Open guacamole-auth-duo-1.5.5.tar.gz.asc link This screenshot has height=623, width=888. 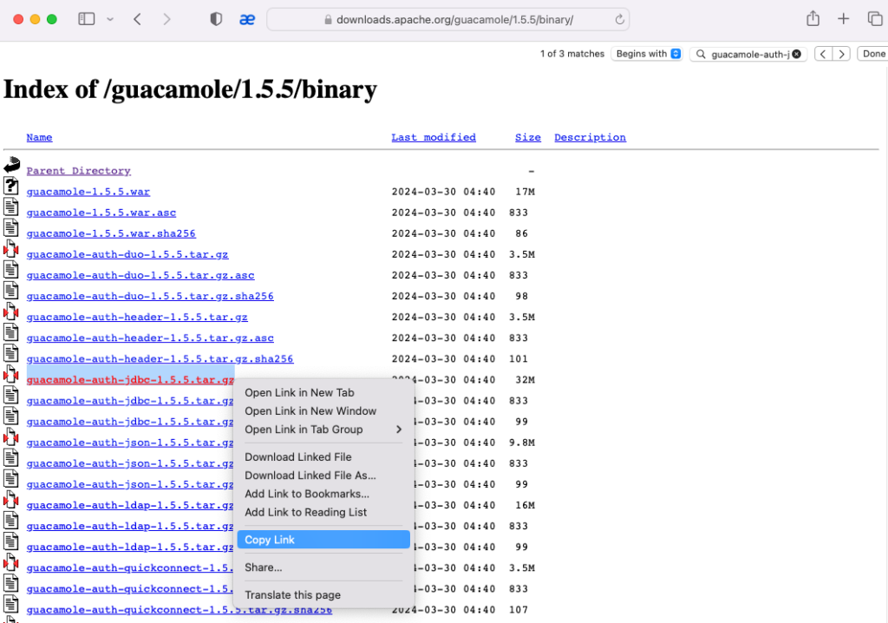click(x=140, y=276)
